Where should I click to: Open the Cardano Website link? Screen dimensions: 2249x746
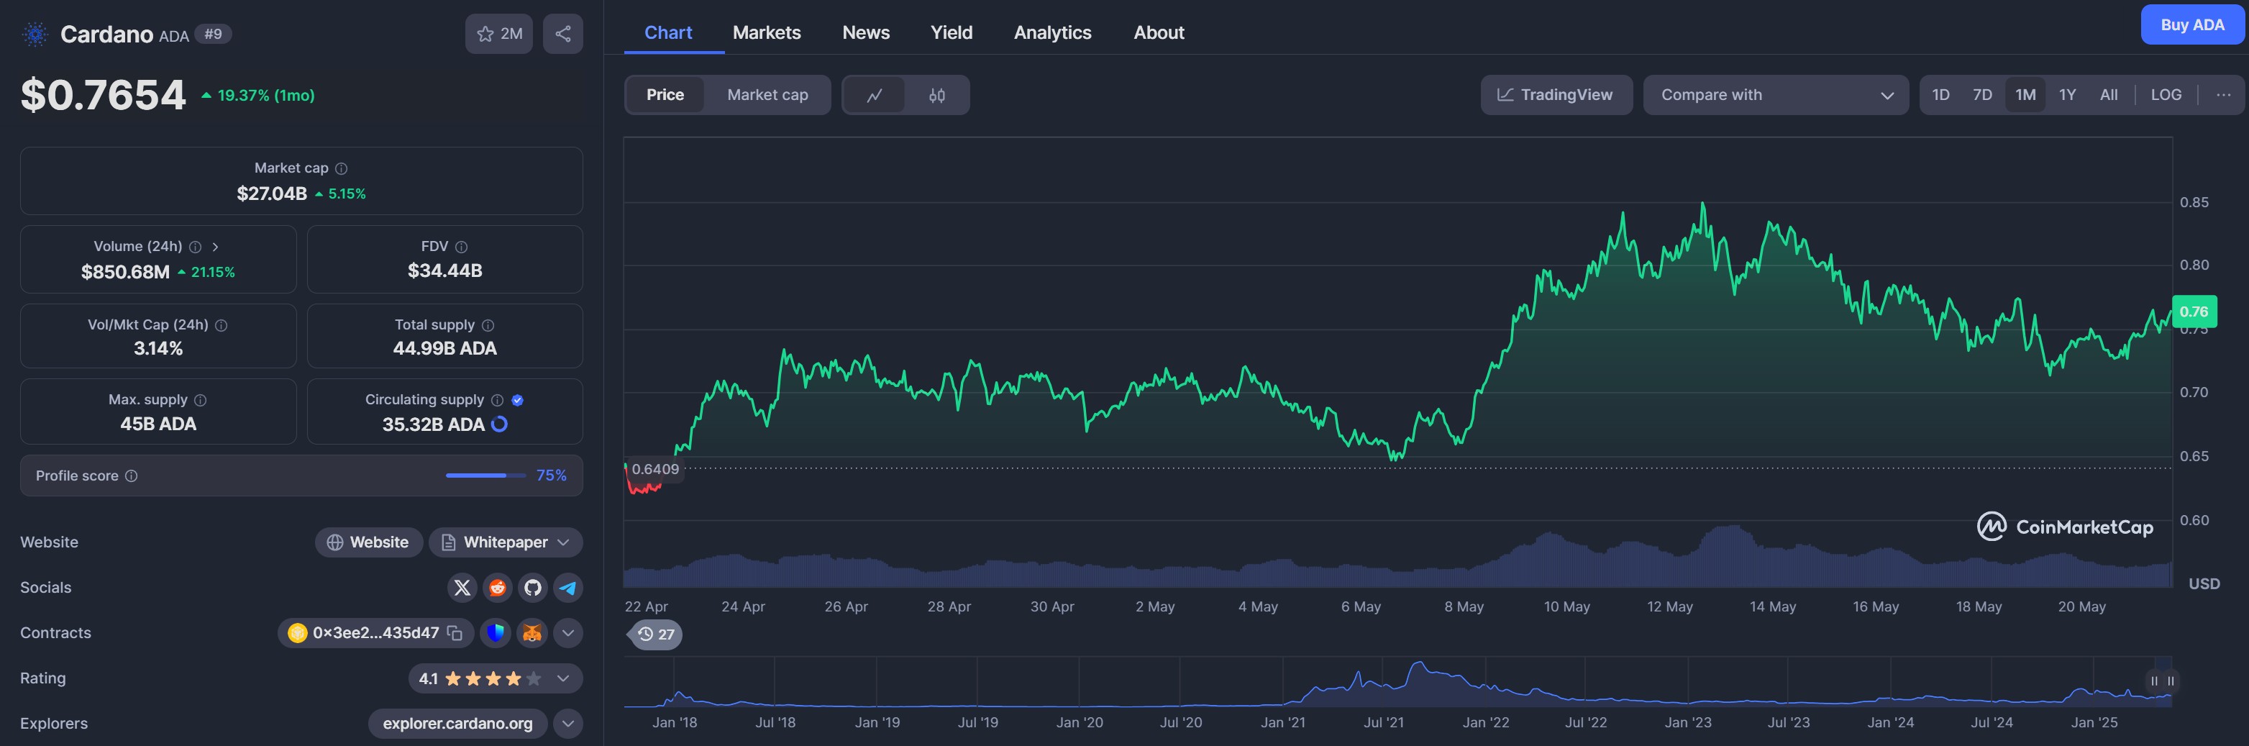(x=368, y=542)
